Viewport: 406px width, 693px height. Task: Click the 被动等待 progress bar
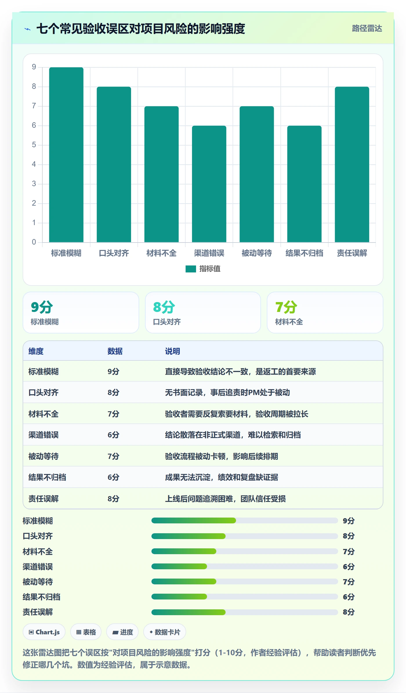tap(245, 581)
